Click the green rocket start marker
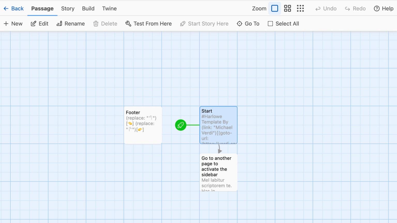The image size is (397, 223). pos(181,125)
